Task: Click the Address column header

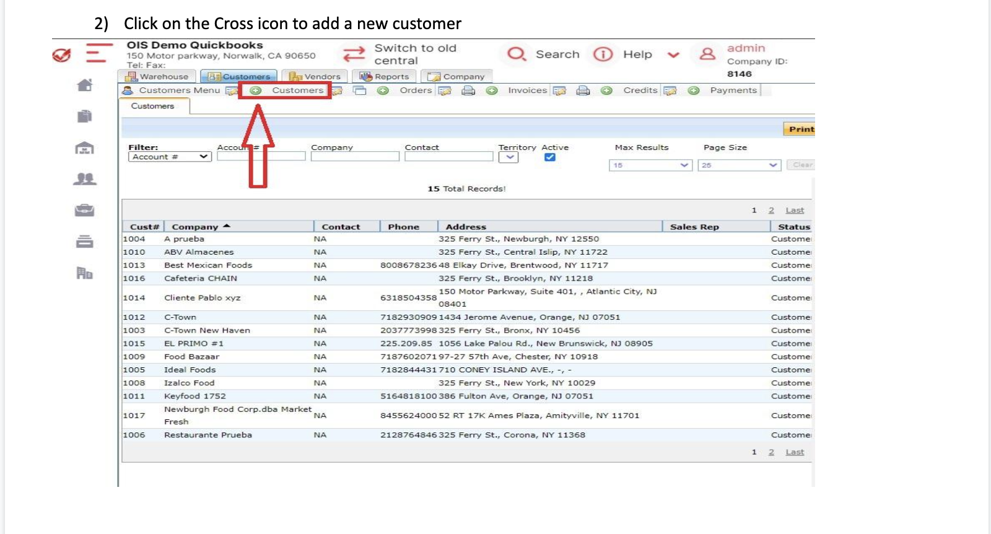Action: pos(466,227)
